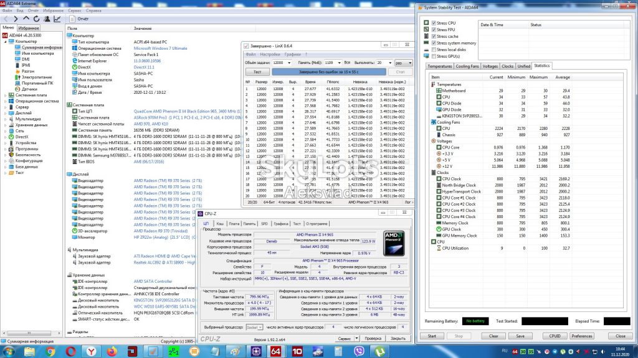Open the Сервис menu in AIDA64

click(x=75, y=11)
